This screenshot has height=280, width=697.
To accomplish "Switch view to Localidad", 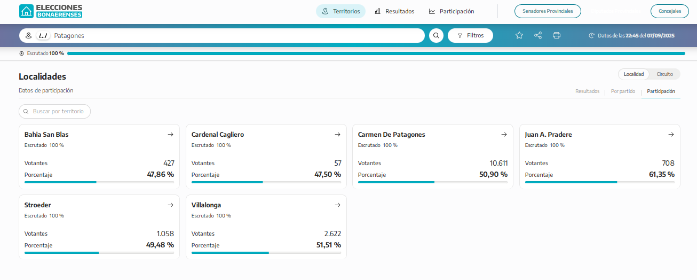I will [x=634, y=74].
